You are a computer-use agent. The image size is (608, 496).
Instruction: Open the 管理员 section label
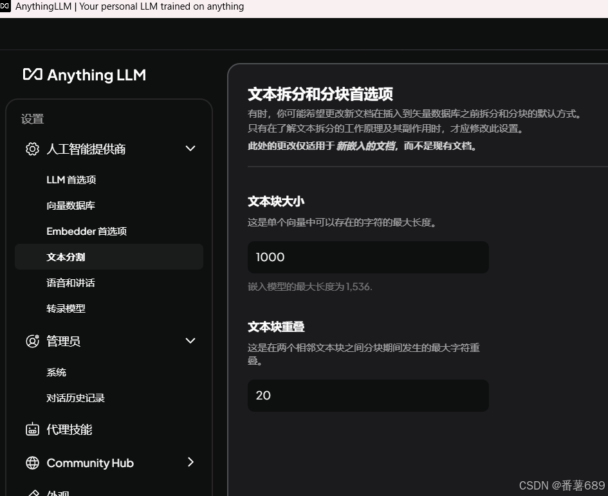pos(64,341)
